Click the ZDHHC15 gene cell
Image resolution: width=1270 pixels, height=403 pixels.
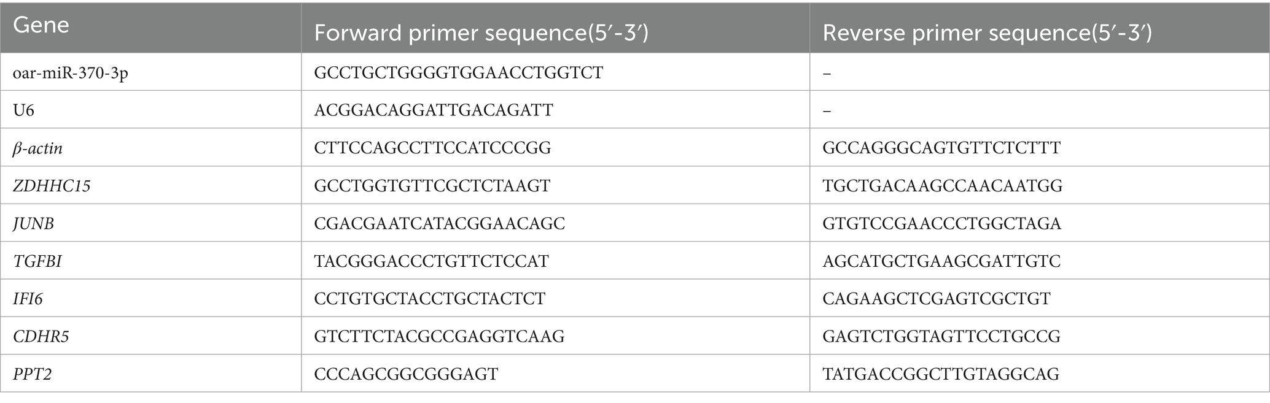point(52,186)
